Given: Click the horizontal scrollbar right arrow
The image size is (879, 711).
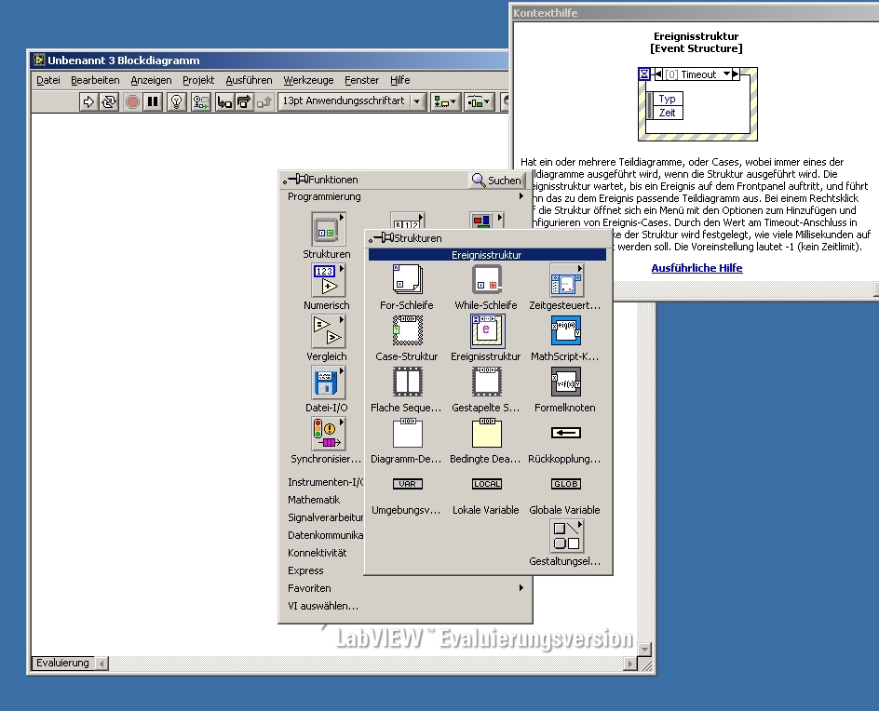Looking at the screenshot, I should [x=630, y=664].
